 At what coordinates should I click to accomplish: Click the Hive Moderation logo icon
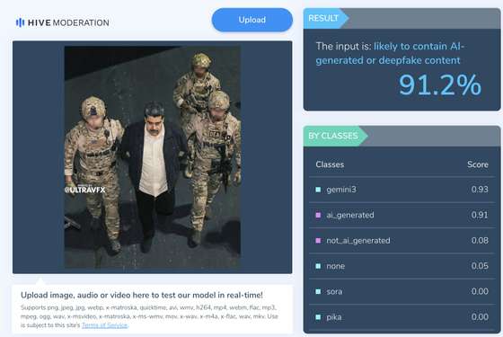[x=20, y=22]
